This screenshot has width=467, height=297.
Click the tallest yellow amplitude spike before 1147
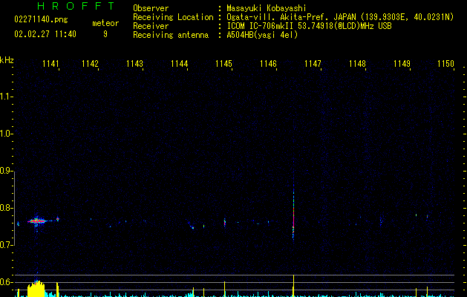click(294, 286)
